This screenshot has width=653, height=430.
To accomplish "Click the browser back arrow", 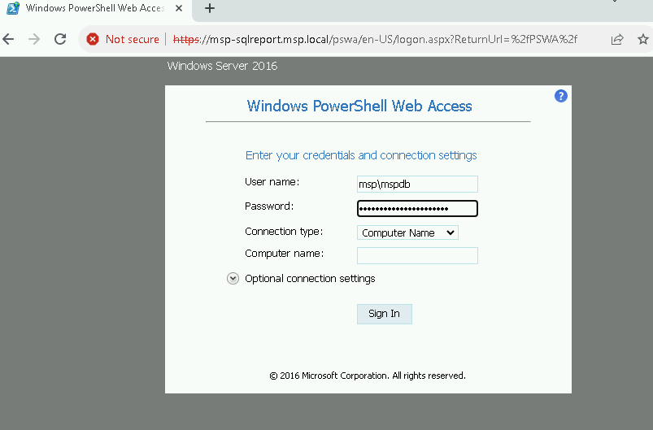I will coord(8,39).
